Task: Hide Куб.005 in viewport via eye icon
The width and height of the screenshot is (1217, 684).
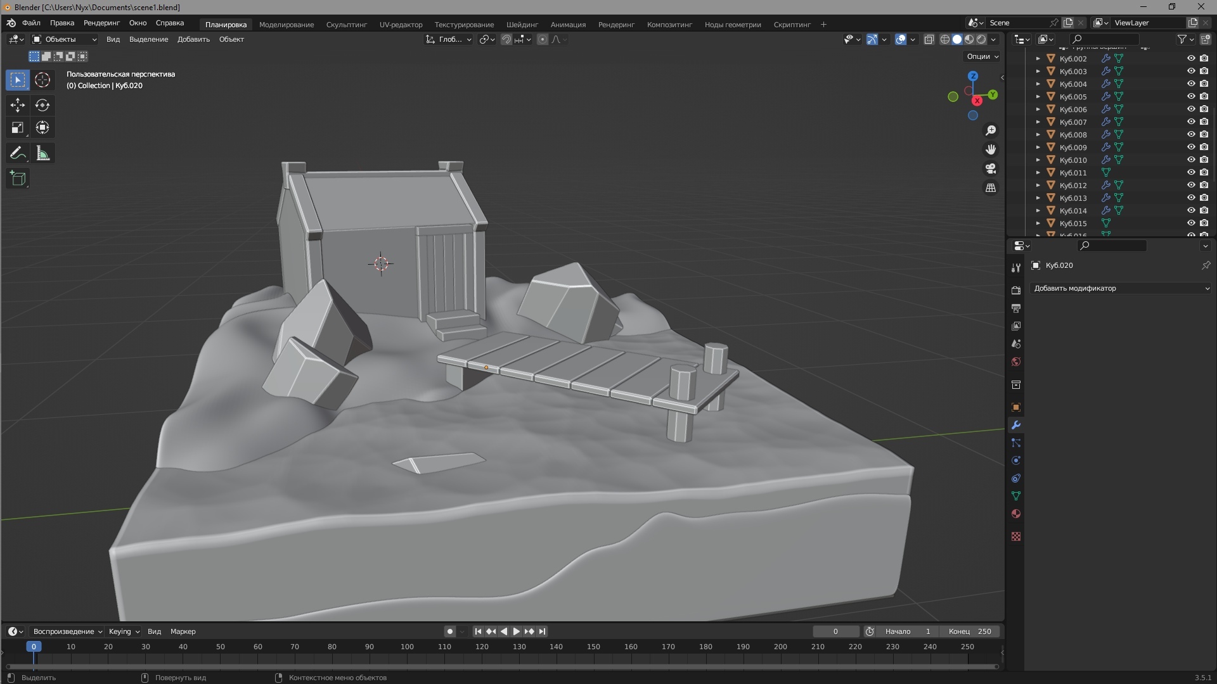Action: pos(1191,96)
